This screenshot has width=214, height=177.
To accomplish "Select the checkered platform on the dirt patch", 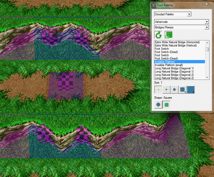I will tap(66, 82).
